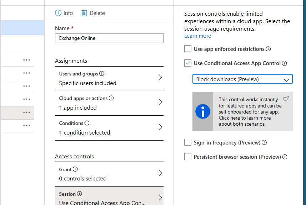This screenshot has width=306, height=205.
Task: Follow the Learn more link
Action: (198, 36)
